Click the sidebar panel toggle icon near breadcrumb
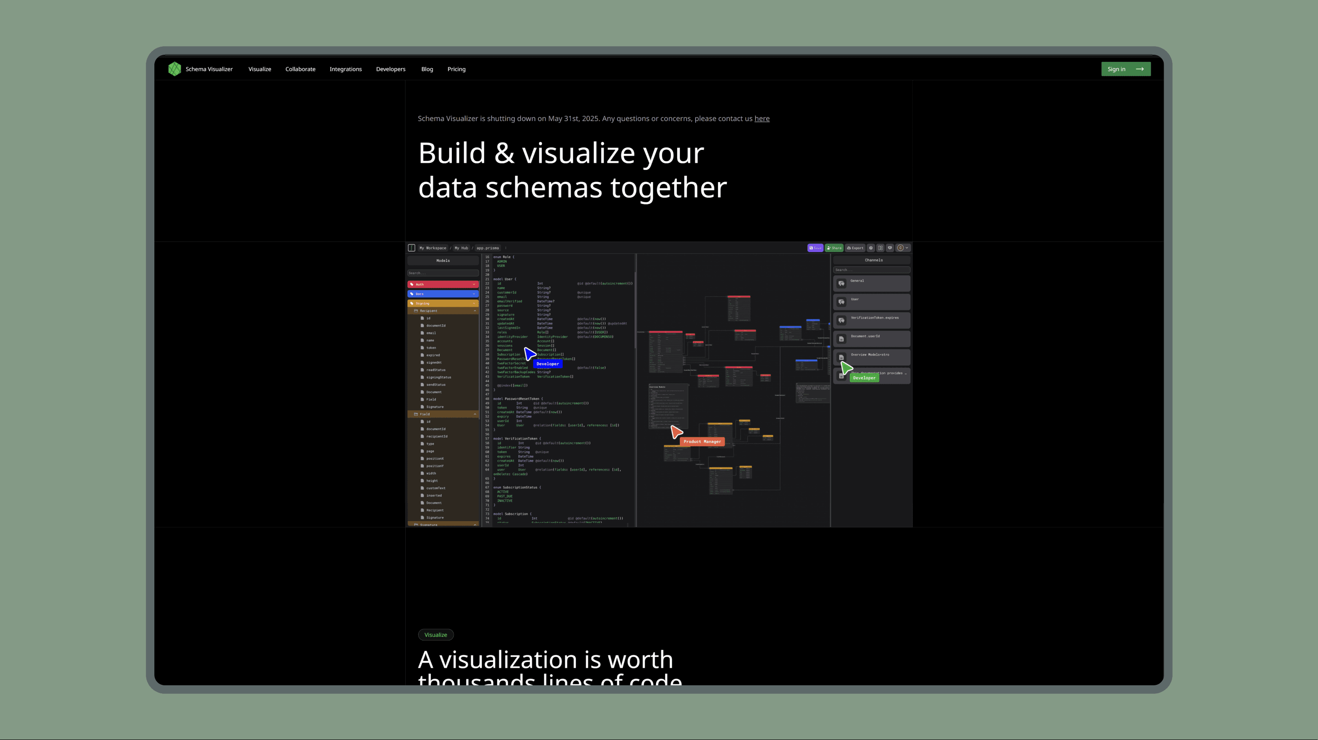 coord(412,248)
